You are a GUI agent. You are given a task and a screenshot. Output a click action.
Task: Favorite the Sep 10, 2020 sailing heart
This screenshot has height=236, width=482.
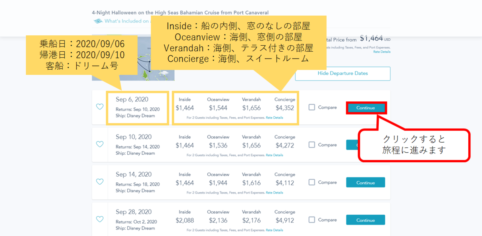point(100,144)
